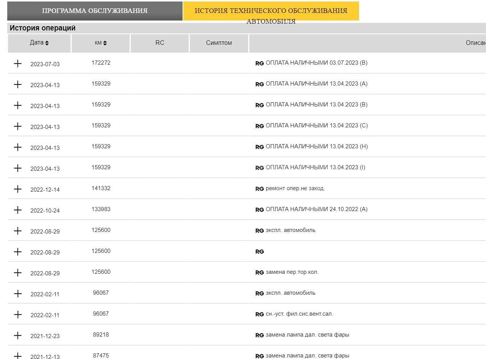486x359 pixels.
Task: Click text ОПЛАТА НАЛИЧНЫМИ 13.04.2023 (H)
Action: click(x=317, y=146)
